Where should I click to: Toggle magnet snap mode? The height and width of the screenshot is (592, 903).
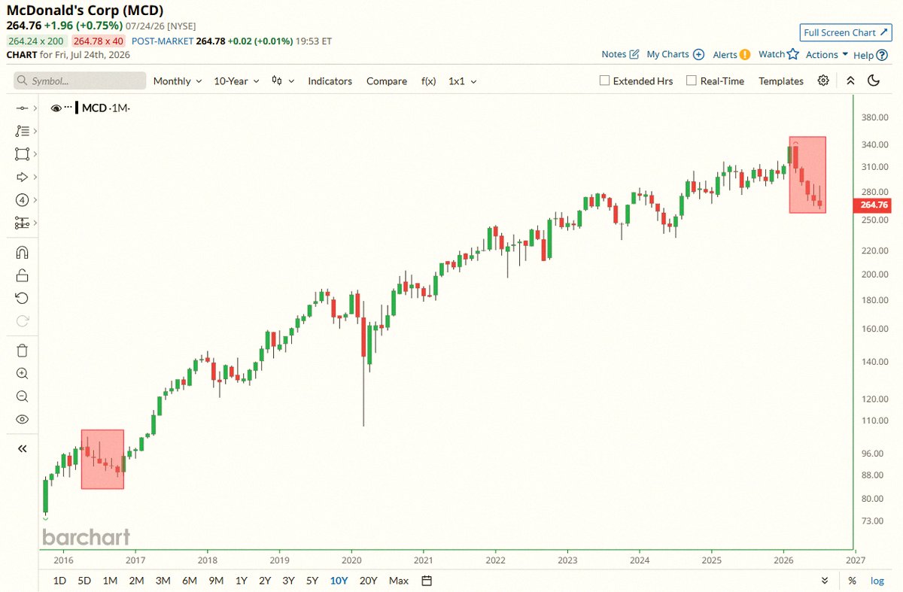tap(22, 252)
